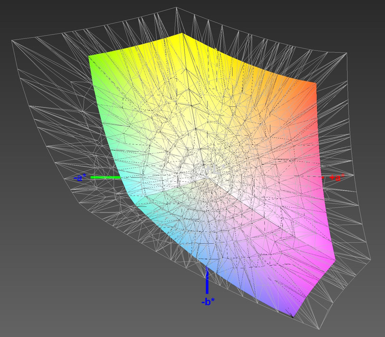Viewport: 385px width, 337px height.
Task: Click the -b* axis label
Action: click(208, 302)
